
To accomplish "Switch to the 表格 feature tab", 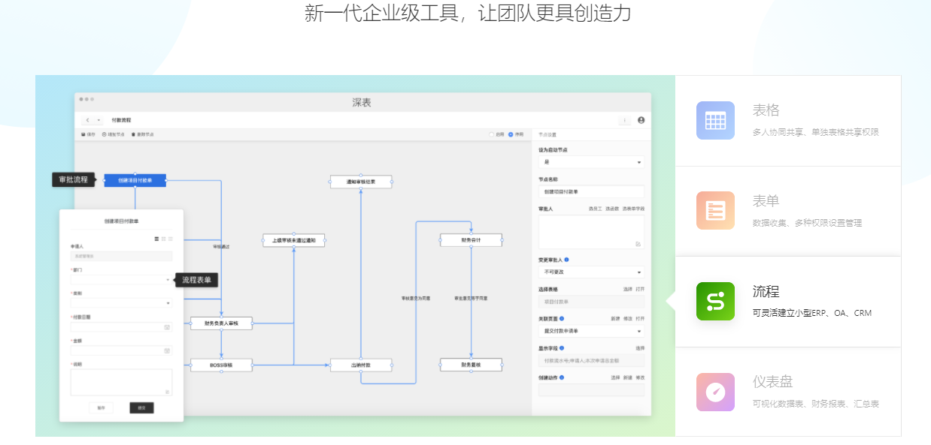I will pyautogui.click(x=788, y=121).
